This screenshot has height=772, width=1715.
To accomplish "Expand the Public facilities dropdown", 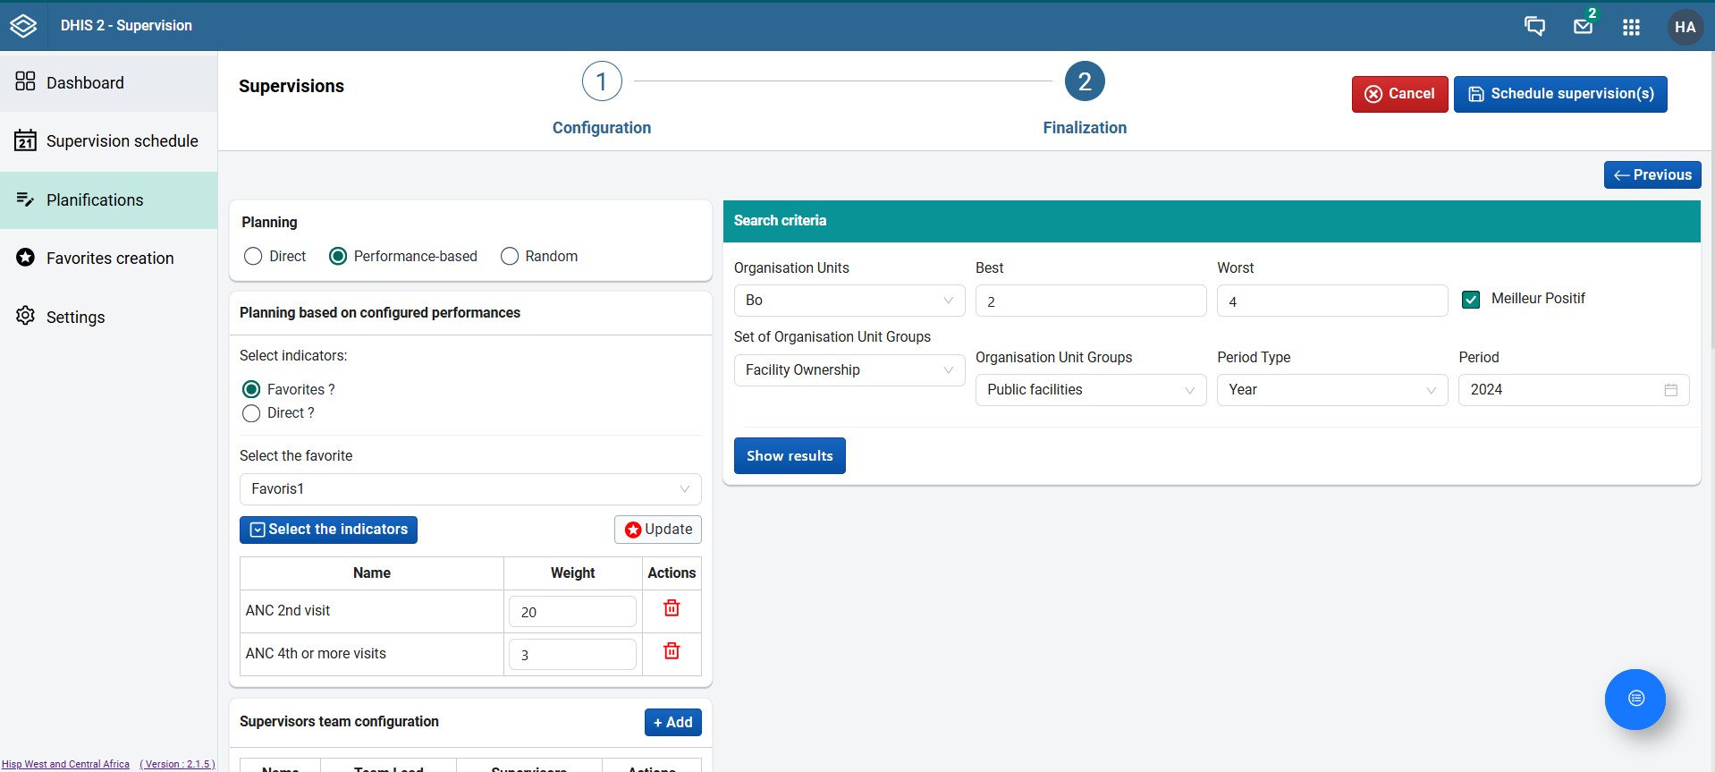I will pyautogui.click(x=1091, y=390).
